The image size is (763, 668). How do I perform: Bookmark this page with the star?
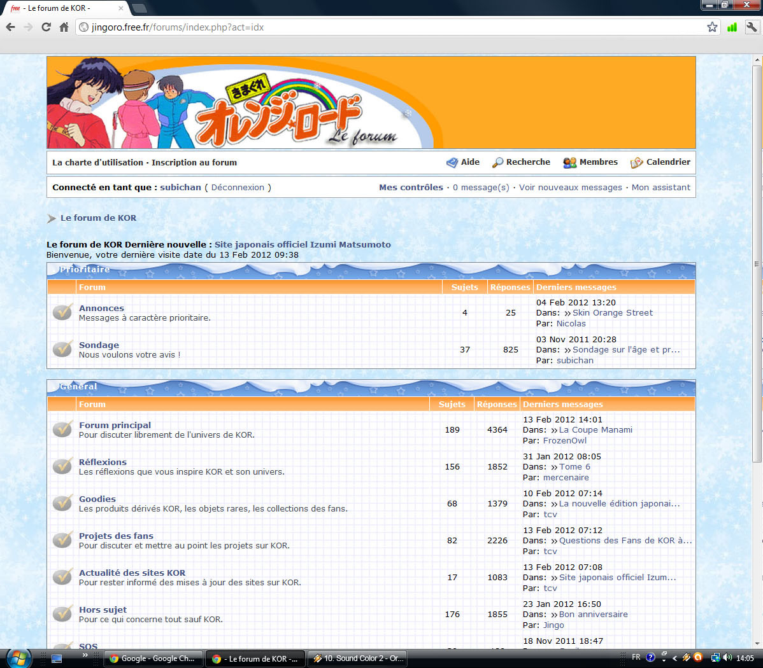pos(713,27)
